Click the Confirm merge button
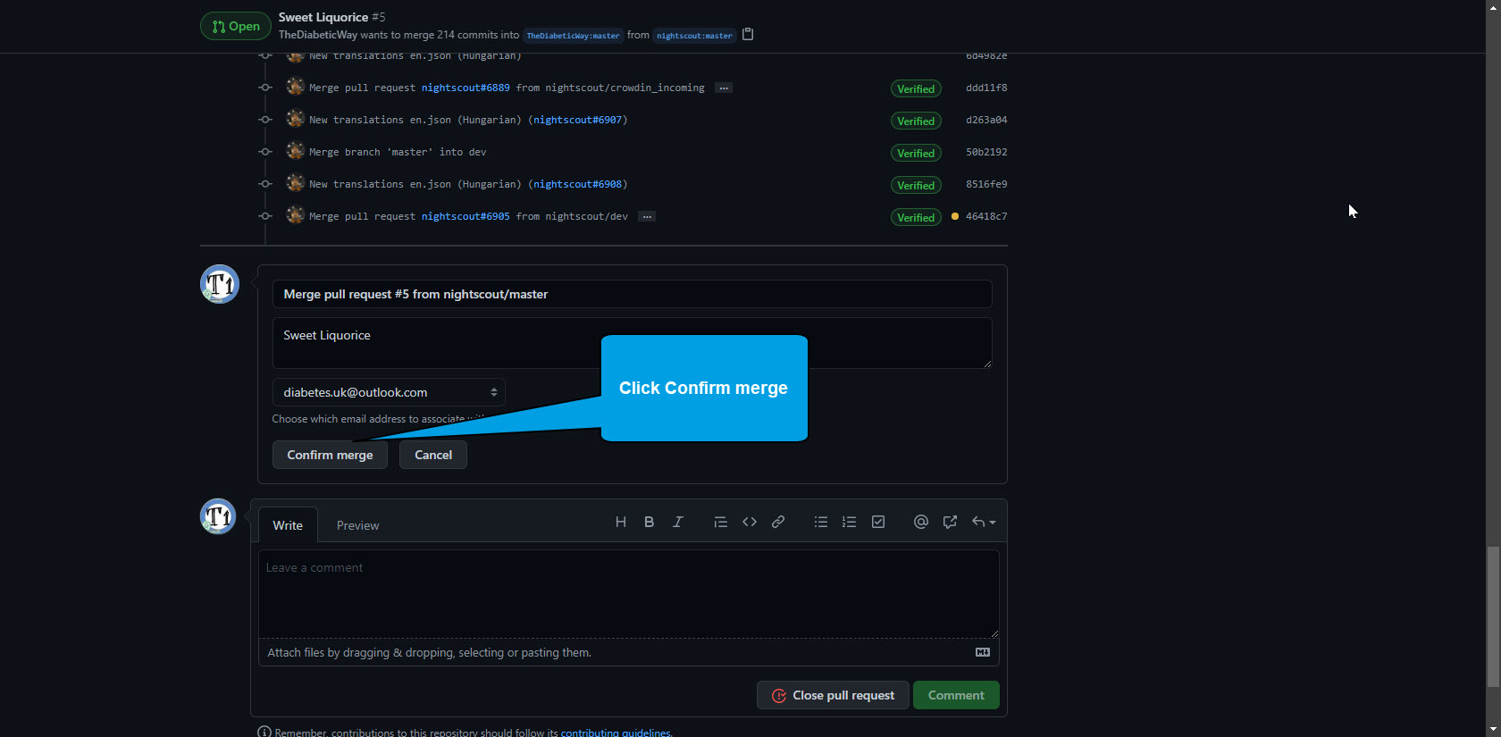 click(330, 455)
